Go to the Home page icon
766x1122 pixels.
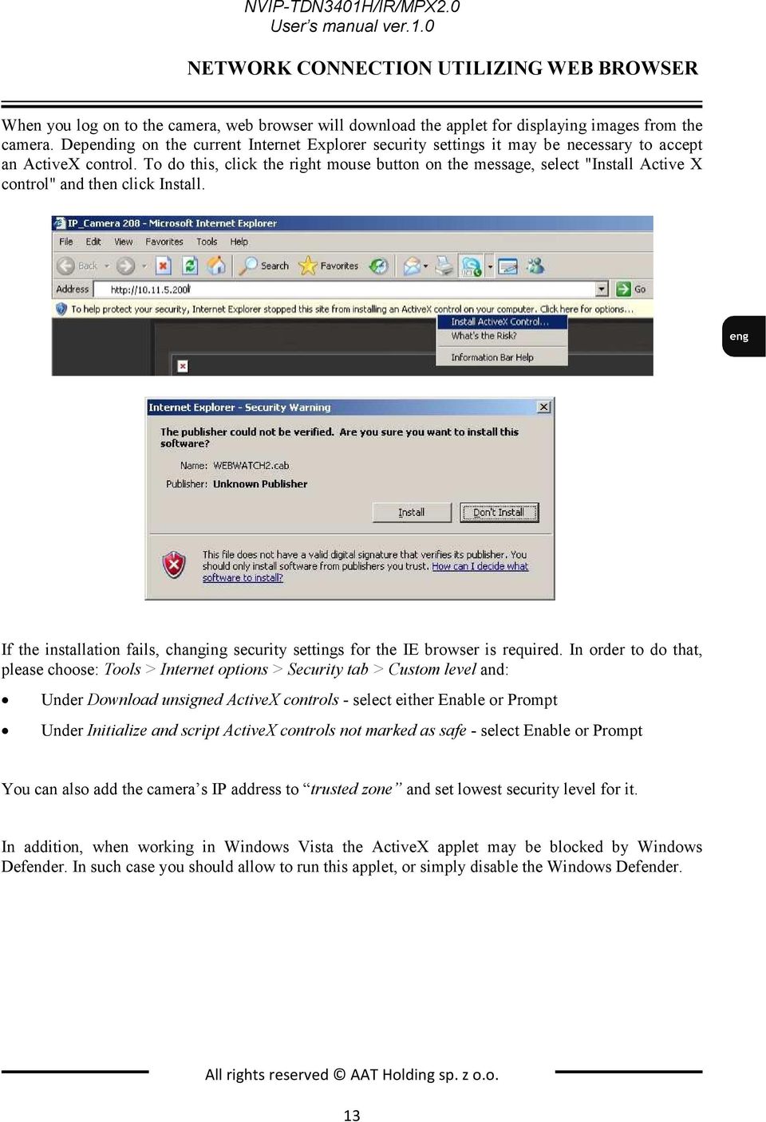click(x=216, y=266)
